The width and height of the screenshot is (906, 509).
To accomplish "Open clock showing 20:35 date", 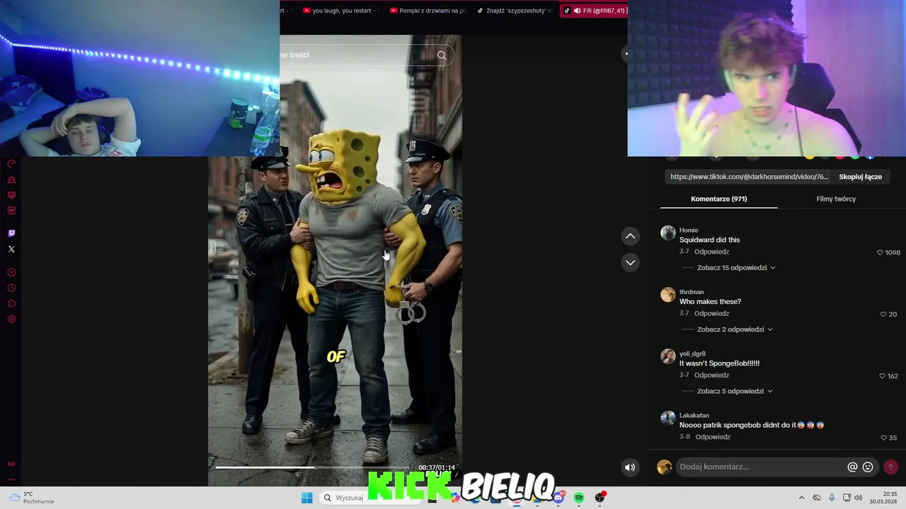I will point(884,498).
